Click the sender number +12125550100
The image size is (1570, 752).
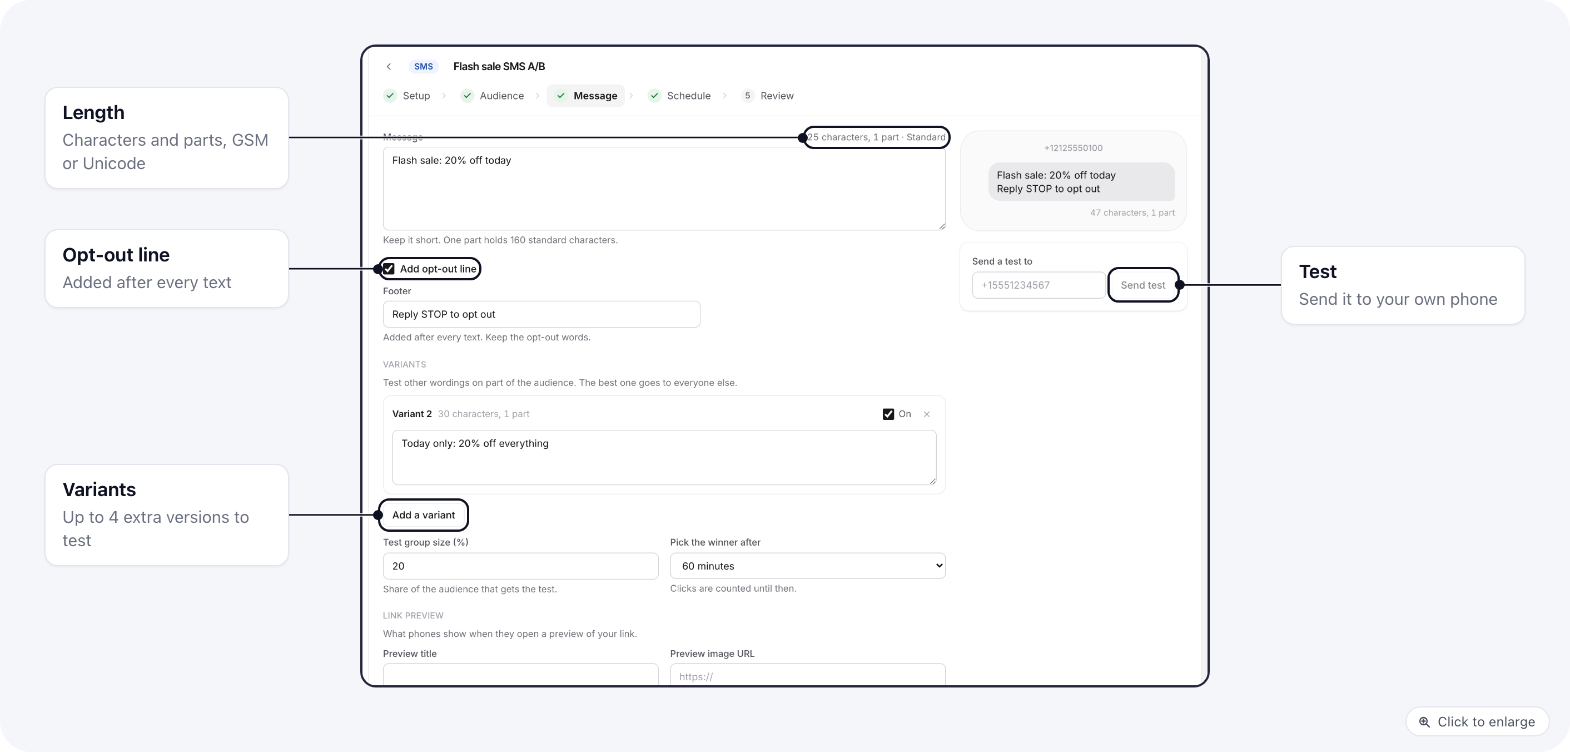tap(1074, 148)
